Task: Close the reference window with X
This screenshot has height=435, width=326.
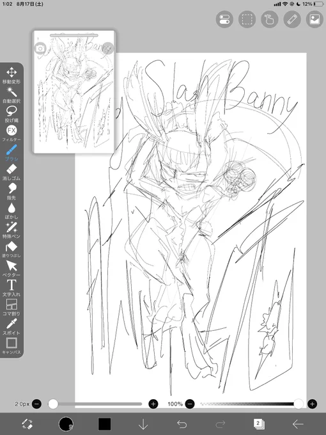Action: [x=108, y=48]
